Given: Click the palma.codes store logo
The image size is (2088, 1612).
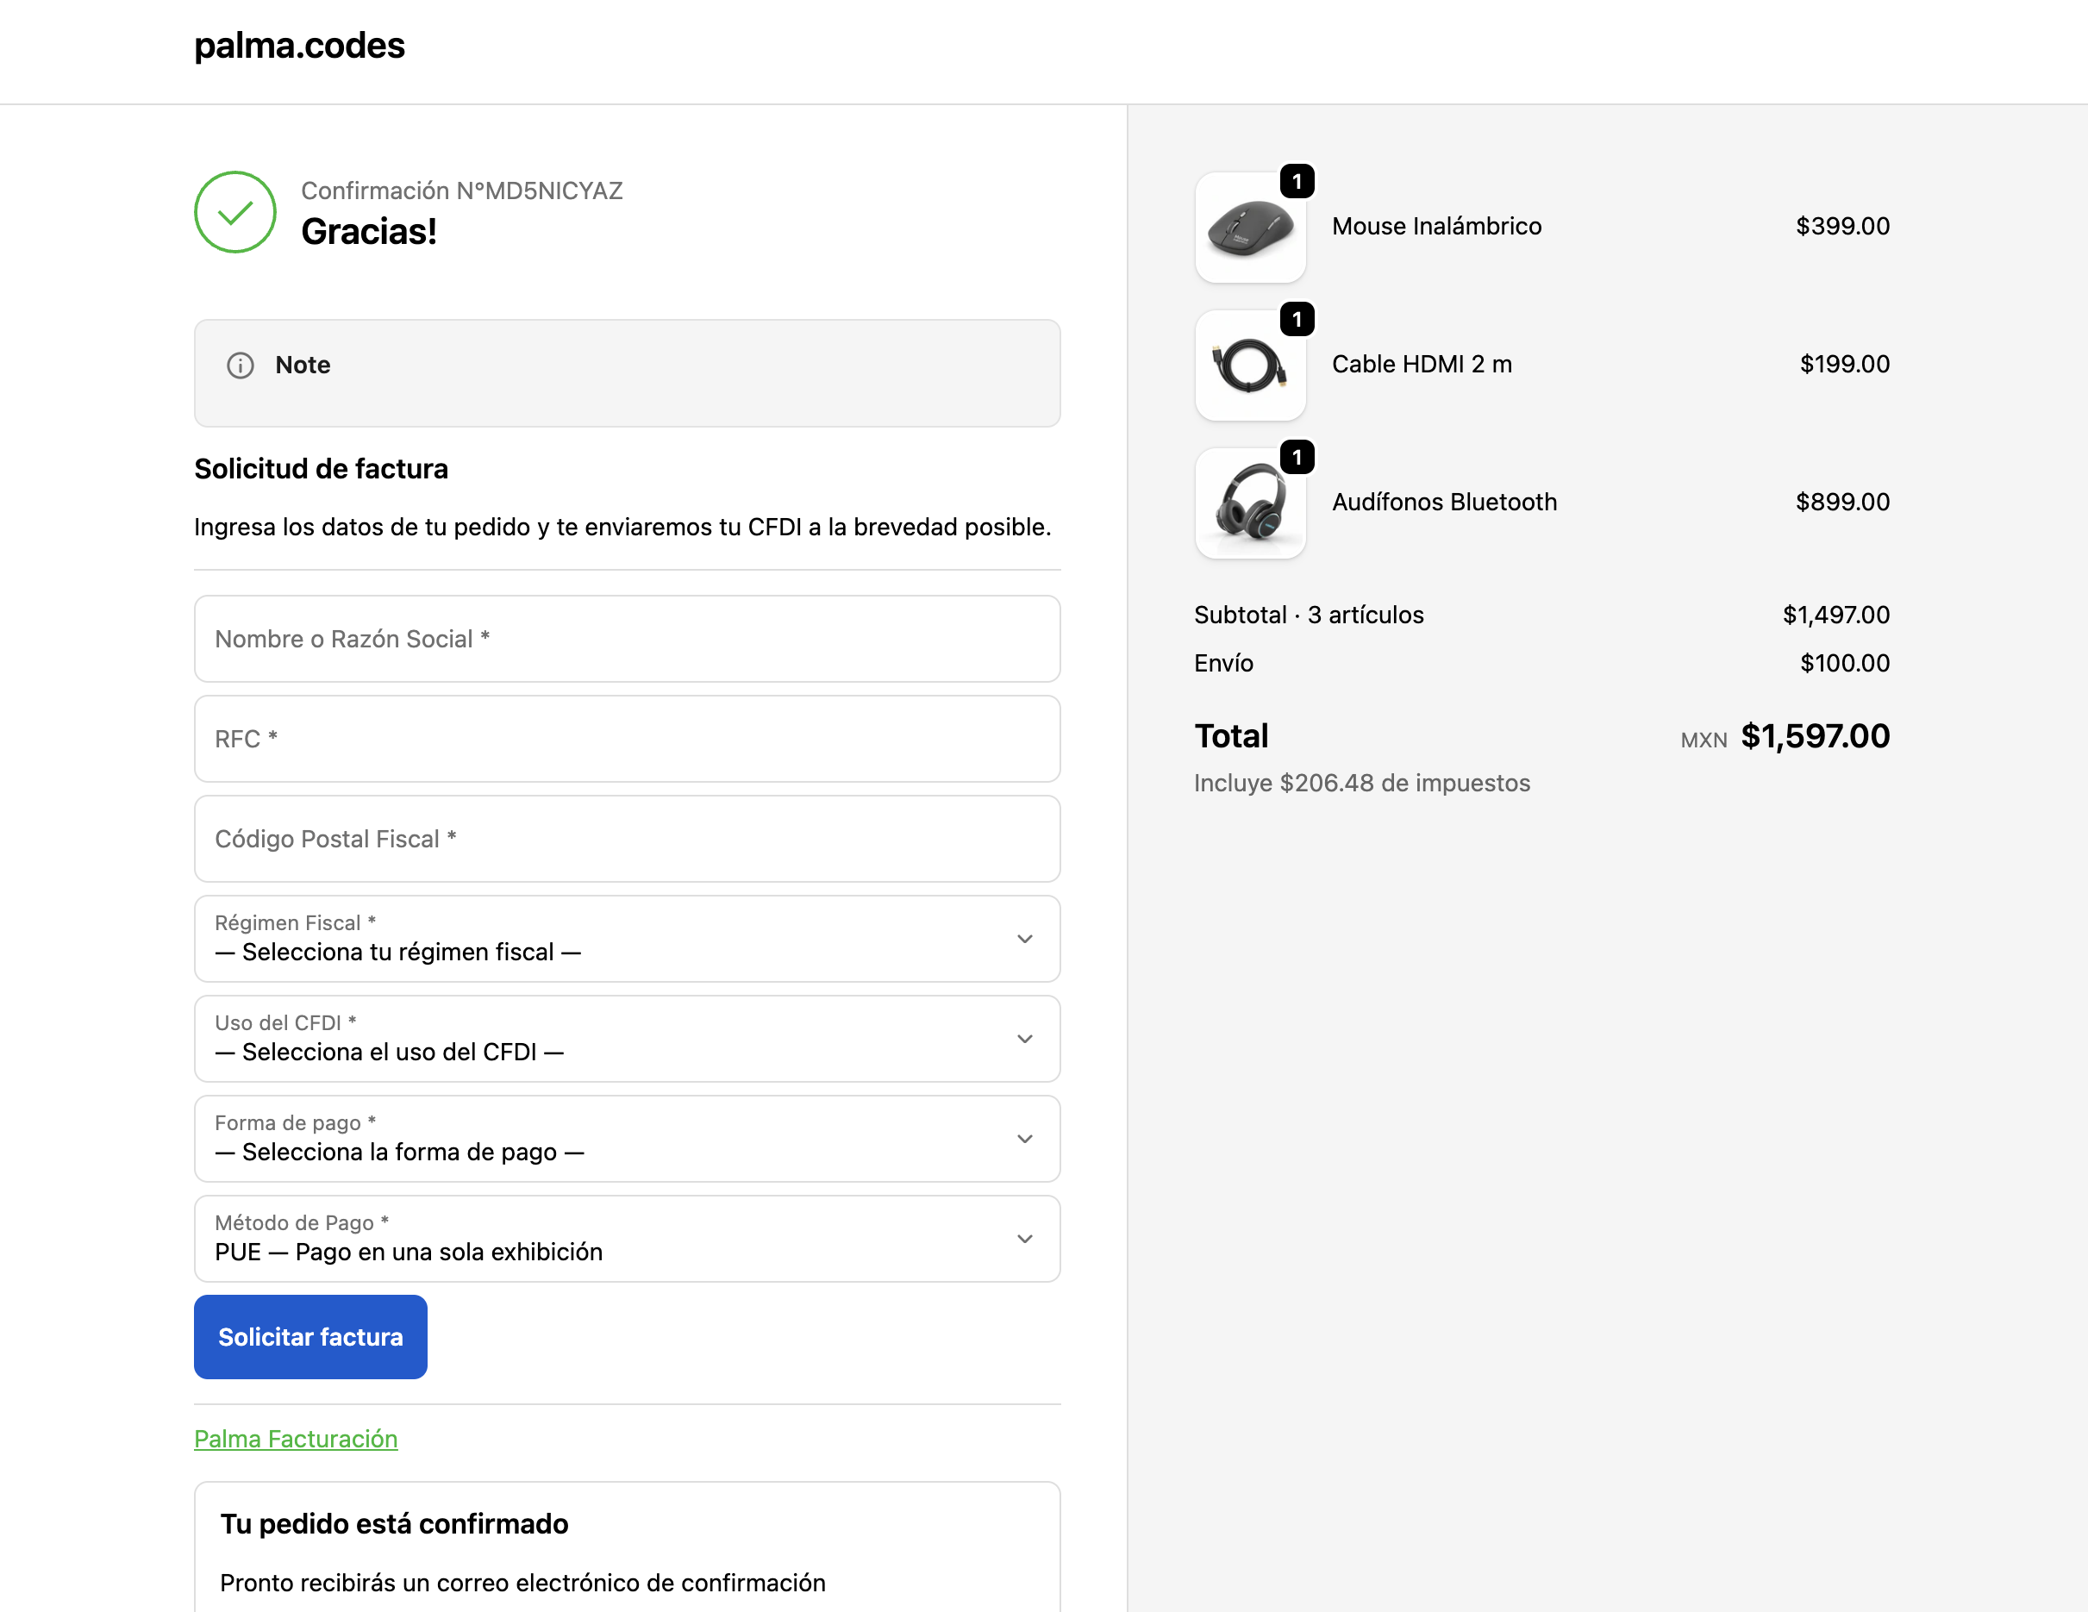Looking at the screenshot, I should point(299,45).
